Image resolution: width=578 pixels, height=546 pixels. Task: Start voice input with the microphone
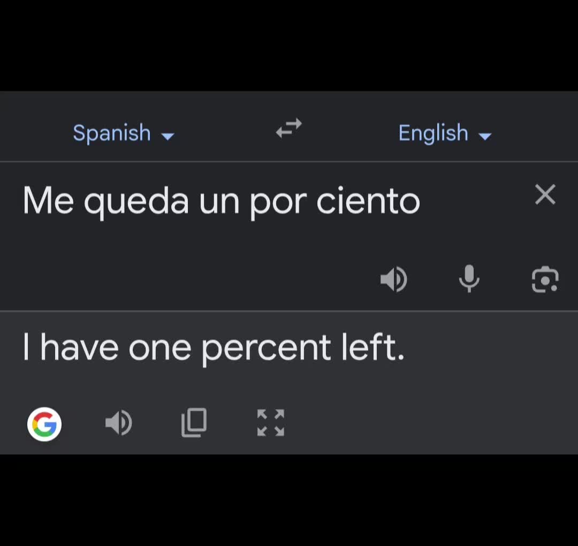469,279
